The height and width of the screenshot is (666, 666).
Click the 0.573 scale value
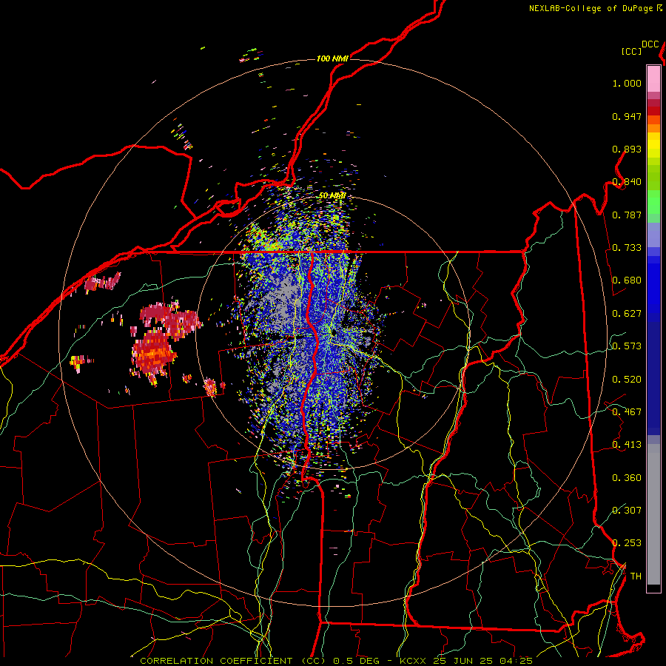pyautogui.click(x=627, y=346)
